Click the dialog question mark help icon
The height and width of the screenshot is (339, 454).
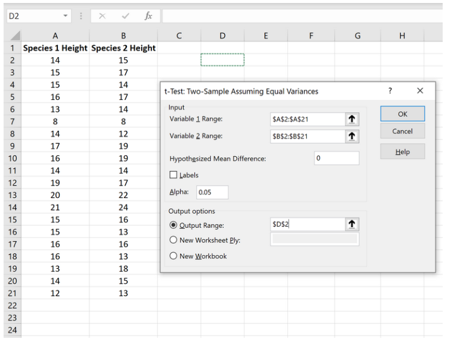[390, 91]
